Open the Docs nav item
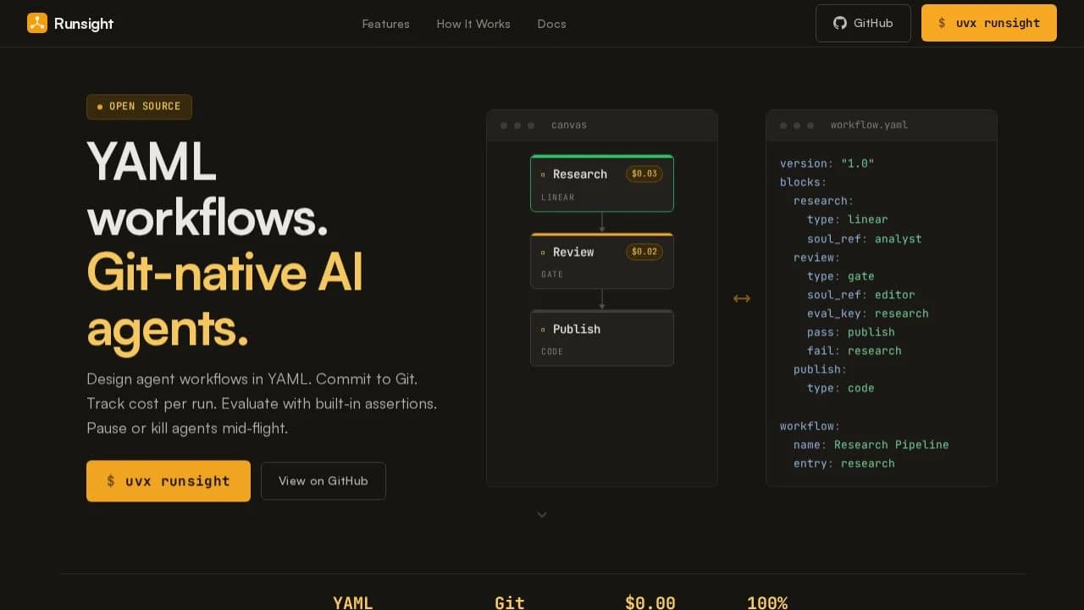This screenshot has height=610, width=1084. coord(551,24)
